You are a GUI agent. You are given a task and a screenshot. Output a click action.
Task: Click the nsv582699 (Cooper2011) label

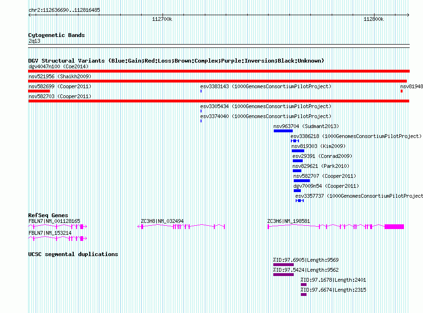click(60, 86)
